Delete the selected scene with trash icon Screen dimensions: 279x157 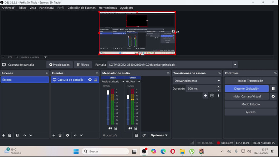pyautogui.click(x=10, y=135)
